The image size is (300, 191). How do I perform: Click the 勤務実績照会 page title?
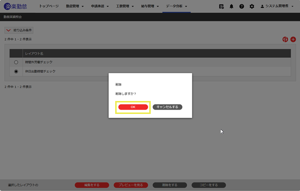(12, 17)
